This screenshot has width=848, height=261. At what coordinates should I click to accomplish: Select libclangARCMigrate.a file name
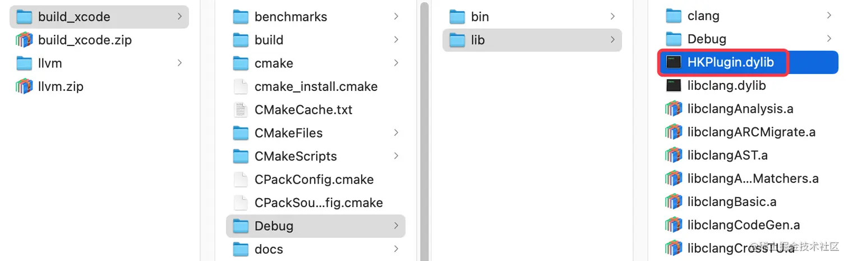[751, 132]
